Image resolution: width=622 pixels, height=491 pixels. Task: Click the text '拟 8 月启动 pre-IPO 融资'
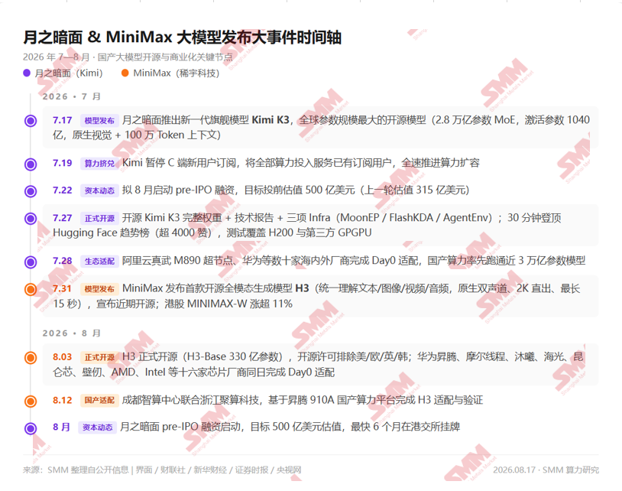pos(179,190)
